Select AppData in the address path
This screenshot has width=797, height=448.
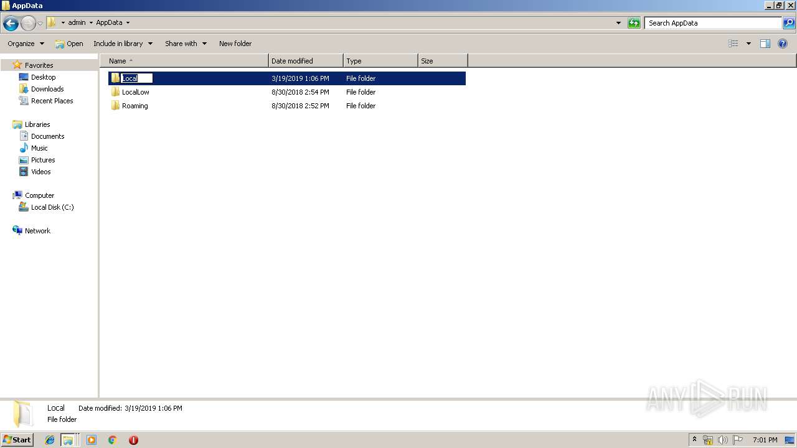(109, 22)
